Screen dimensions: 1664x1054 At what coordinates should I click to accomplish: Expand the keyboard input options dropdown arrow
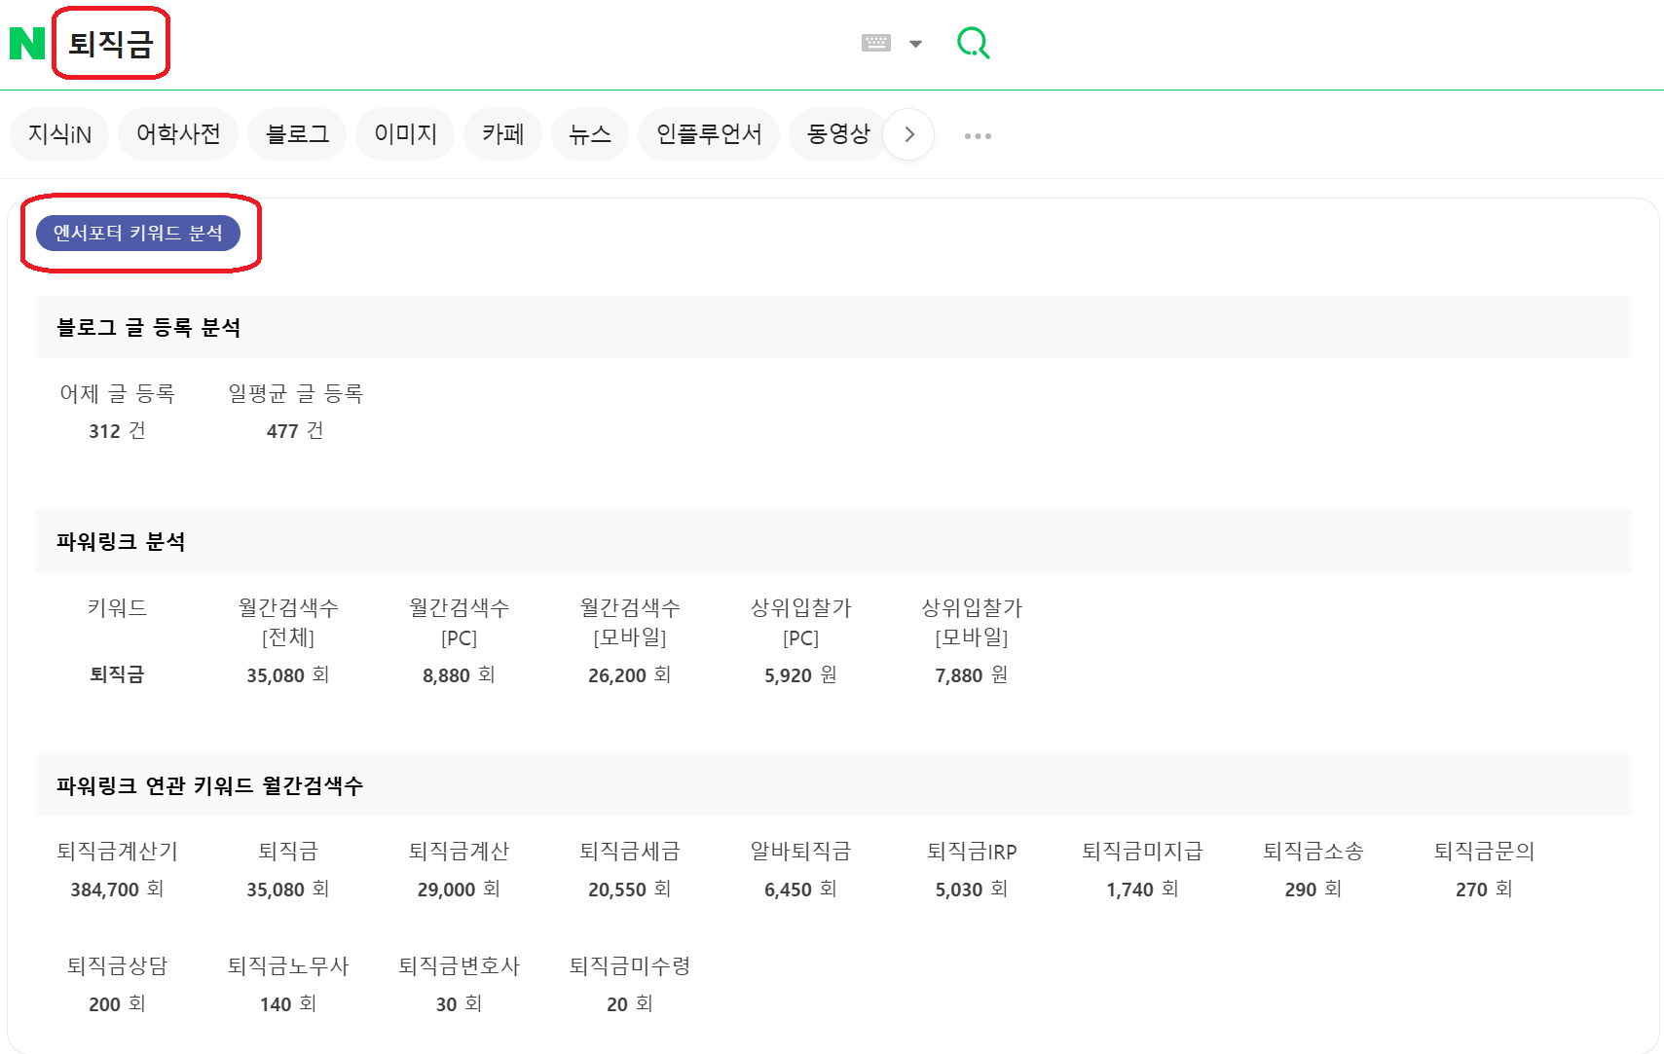coord(915,44)
